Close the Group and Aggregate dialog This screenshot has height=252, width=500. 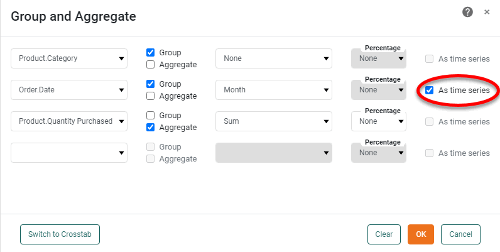point(487,12)
